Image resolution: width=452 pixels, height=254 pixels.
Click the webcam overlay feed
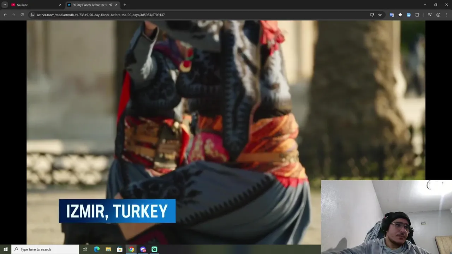point(386,217)
